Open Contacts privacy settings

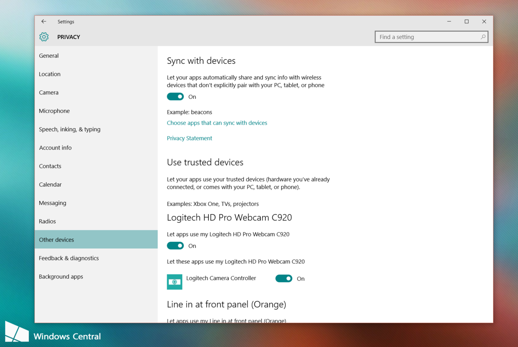[x=96, y=166]
